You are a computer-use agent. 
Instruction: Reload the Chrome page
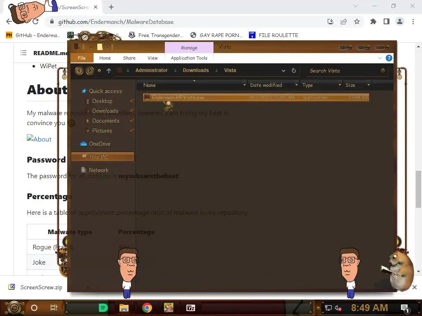pyautogui.click(x=35, y=21)
